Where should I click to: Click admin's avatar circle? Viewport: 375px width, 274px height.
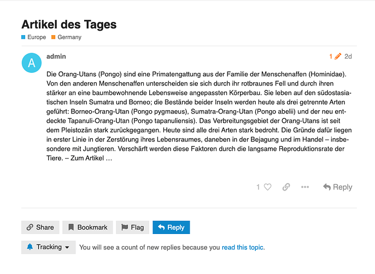(x=32, y=63)
